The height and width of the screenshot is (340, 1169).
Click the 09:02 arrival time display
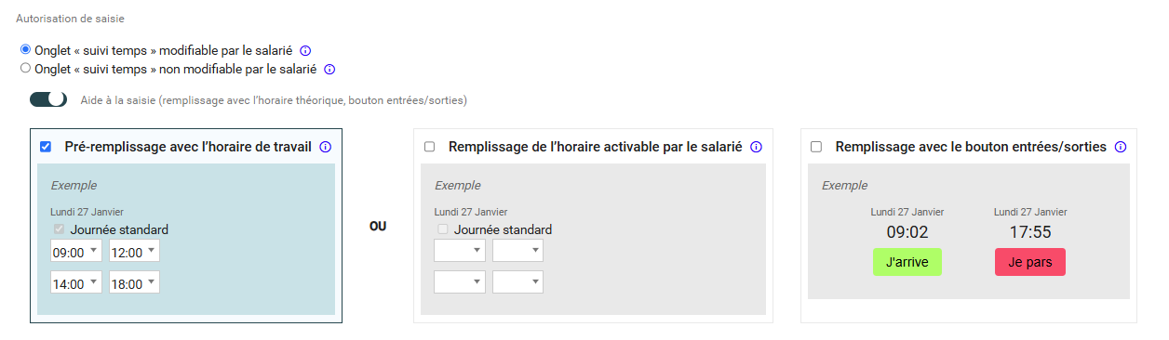[907, 232]
